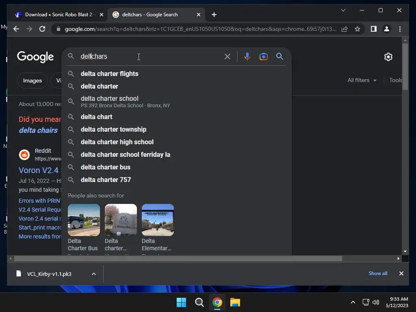Image resolution: width=416 pixels, height=312 pixels.
Task: Filter results by Images
Action: pyautogui.click(x=32, y=80)
